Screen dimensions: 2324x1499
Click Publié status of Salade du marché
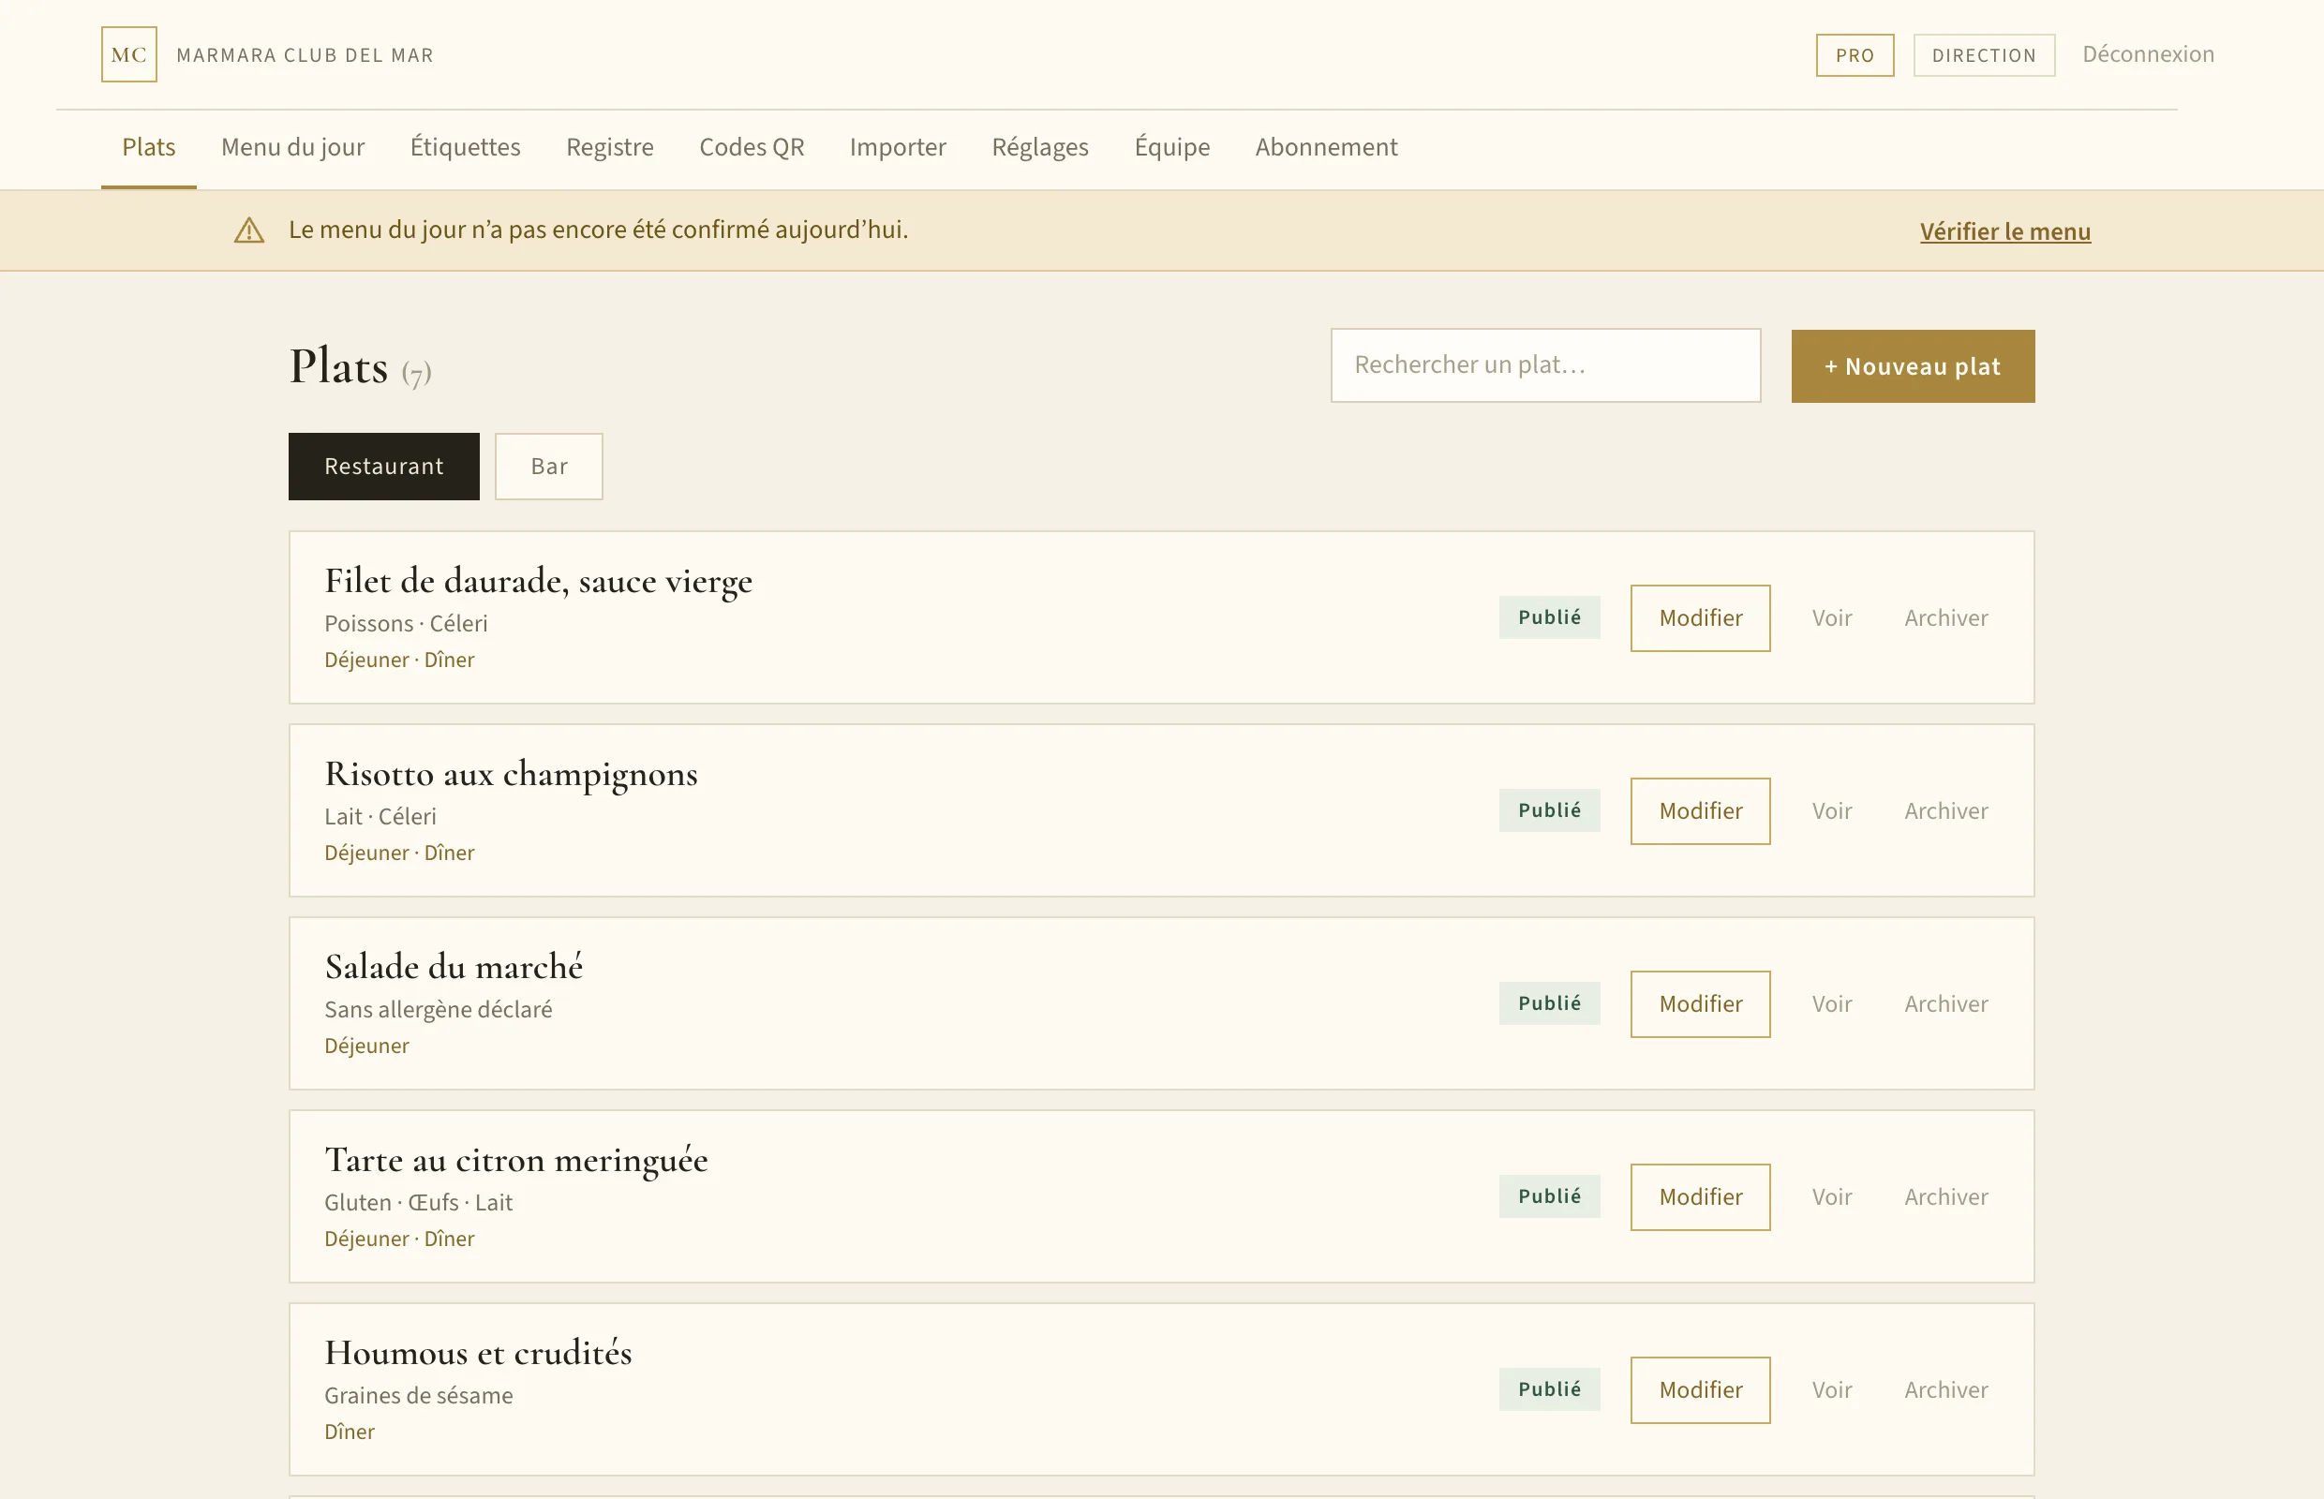[x=1550, y=1002]
